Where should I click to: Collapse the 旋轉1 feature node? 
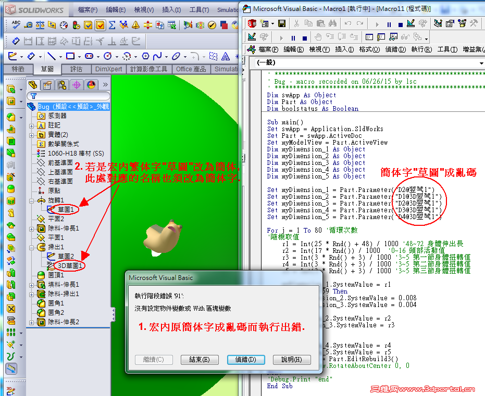point(32,201)
